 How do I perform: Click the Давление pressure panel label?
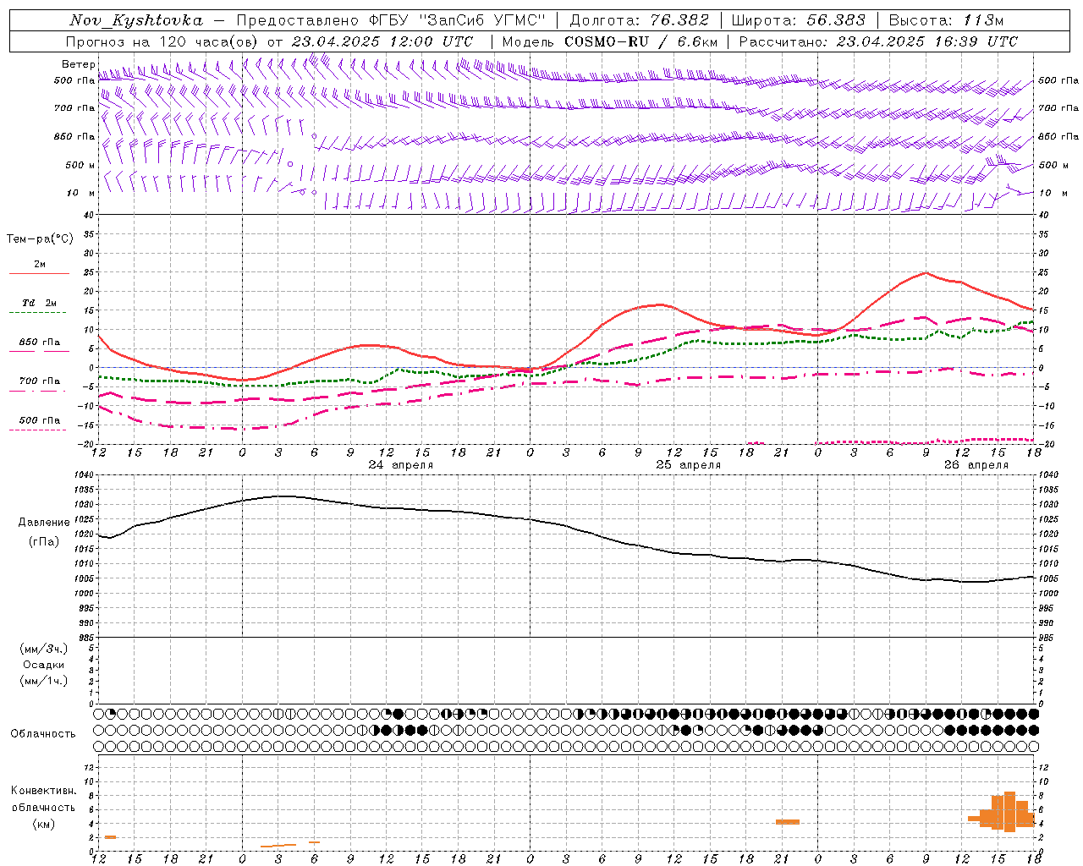(x=44, y=523)
